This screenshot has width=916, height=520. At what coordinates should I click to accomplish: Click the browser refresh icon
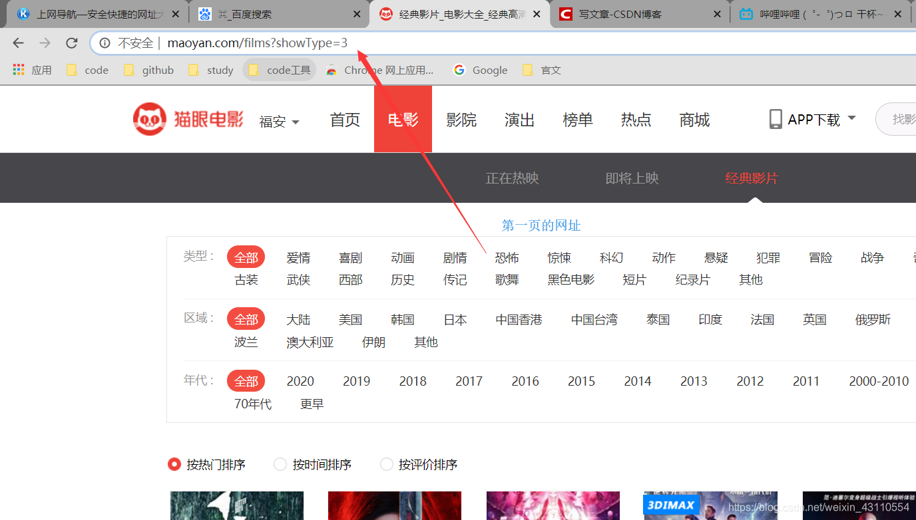tap(71, 43)
